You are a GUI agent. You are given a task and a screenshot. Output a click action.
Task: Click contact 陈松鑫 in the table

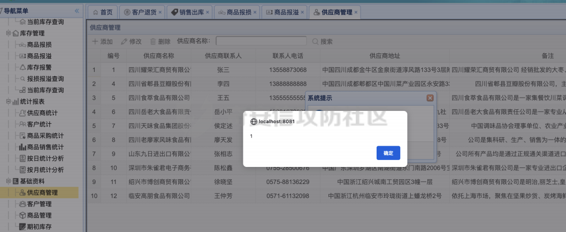click(x=224, y=168)
